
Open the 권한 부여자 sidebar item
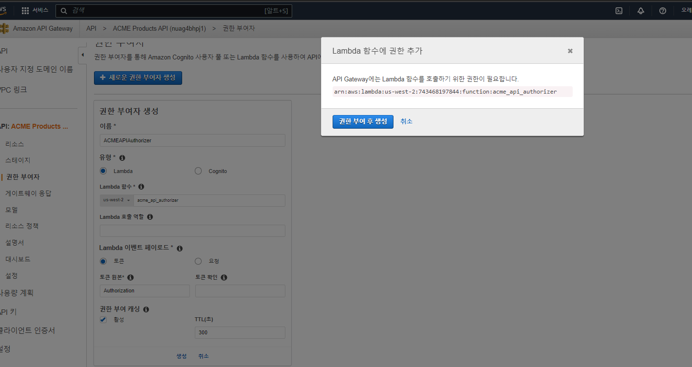tap(23, 177)
